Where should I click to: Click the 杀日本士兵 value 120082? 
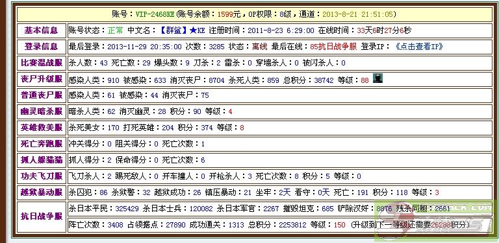[201, 209]
